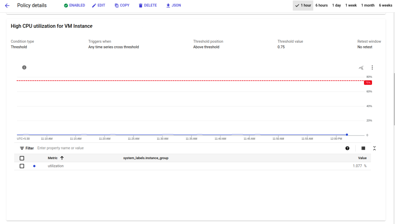Screen dimensions: 395x224
Task: Open the column display options icon
Action: pos(363,148)
